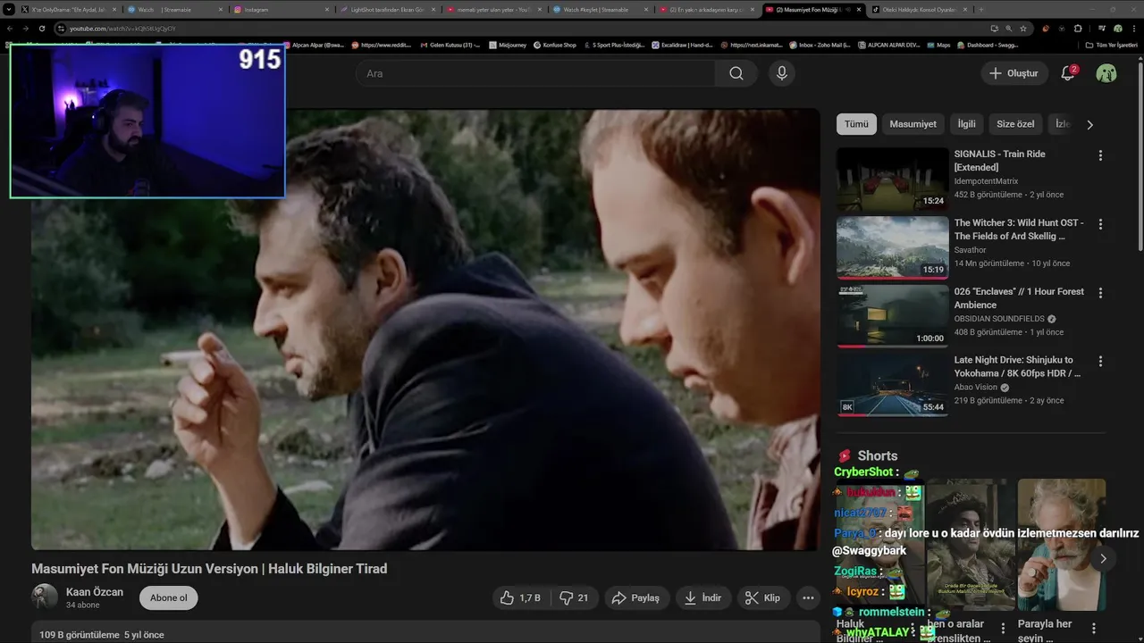Click the zoom magnifier icon in the address bar
This screenshot has width=1144, height=643.
1009,29
